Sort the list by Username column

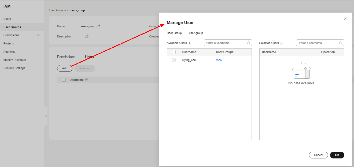click(86, 80)
